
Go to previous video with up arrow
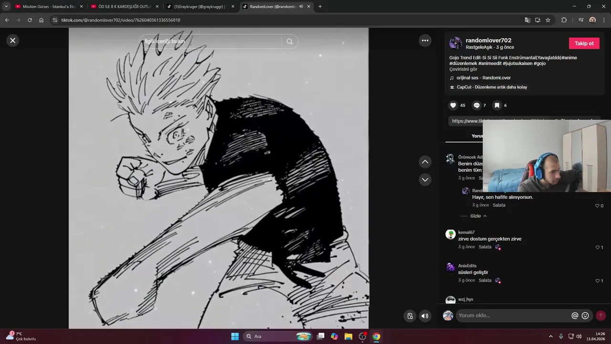pyautogui.click(x=425, y=162)
